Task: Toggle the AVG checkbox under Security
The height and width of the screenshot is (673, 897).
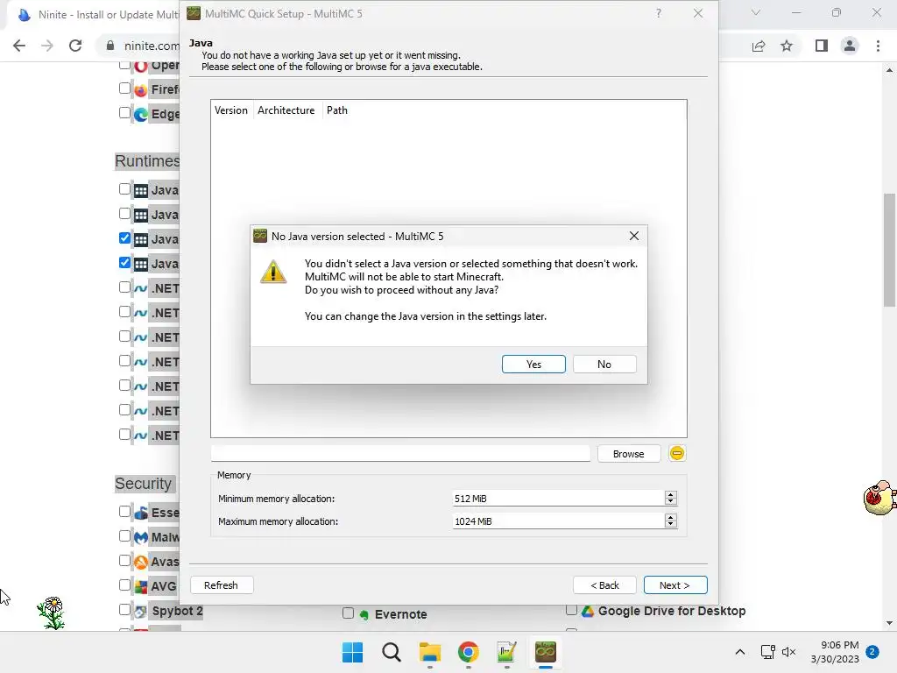Action: point(124,585)
